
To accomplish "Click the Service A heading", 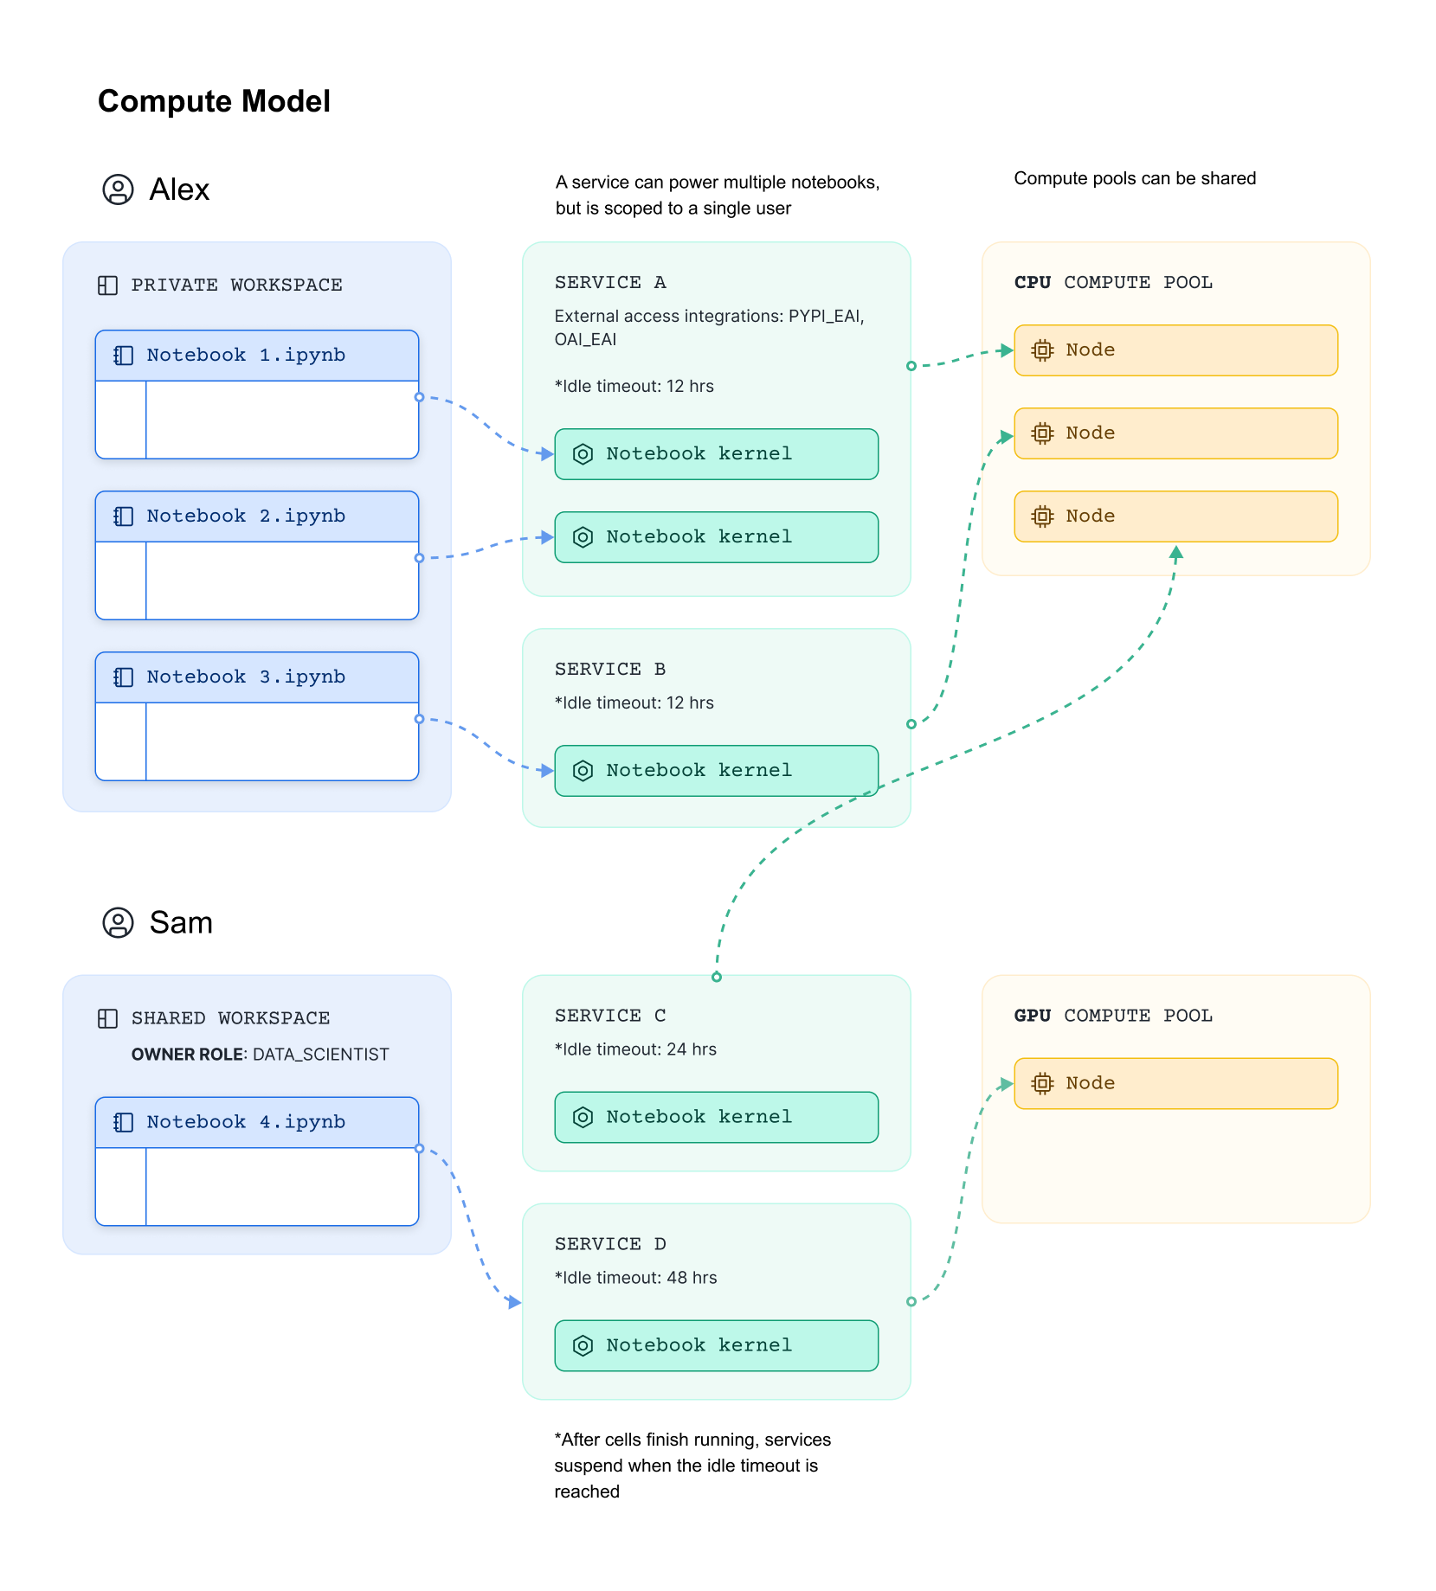I will pos(610,283).
